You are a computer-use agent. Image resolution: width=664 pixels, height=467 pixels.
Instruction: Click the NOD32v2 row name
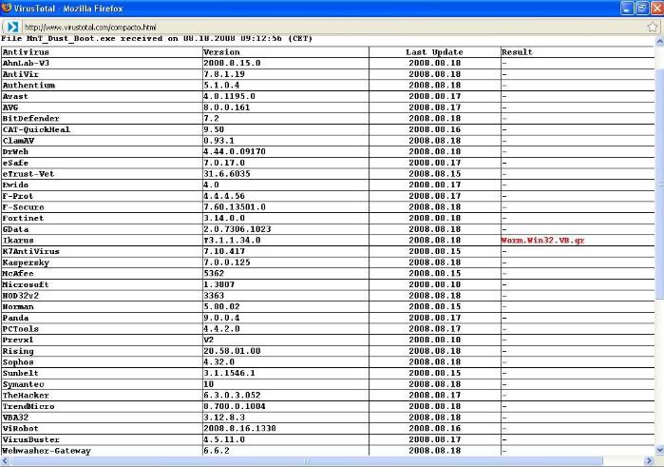pos(20,295)
